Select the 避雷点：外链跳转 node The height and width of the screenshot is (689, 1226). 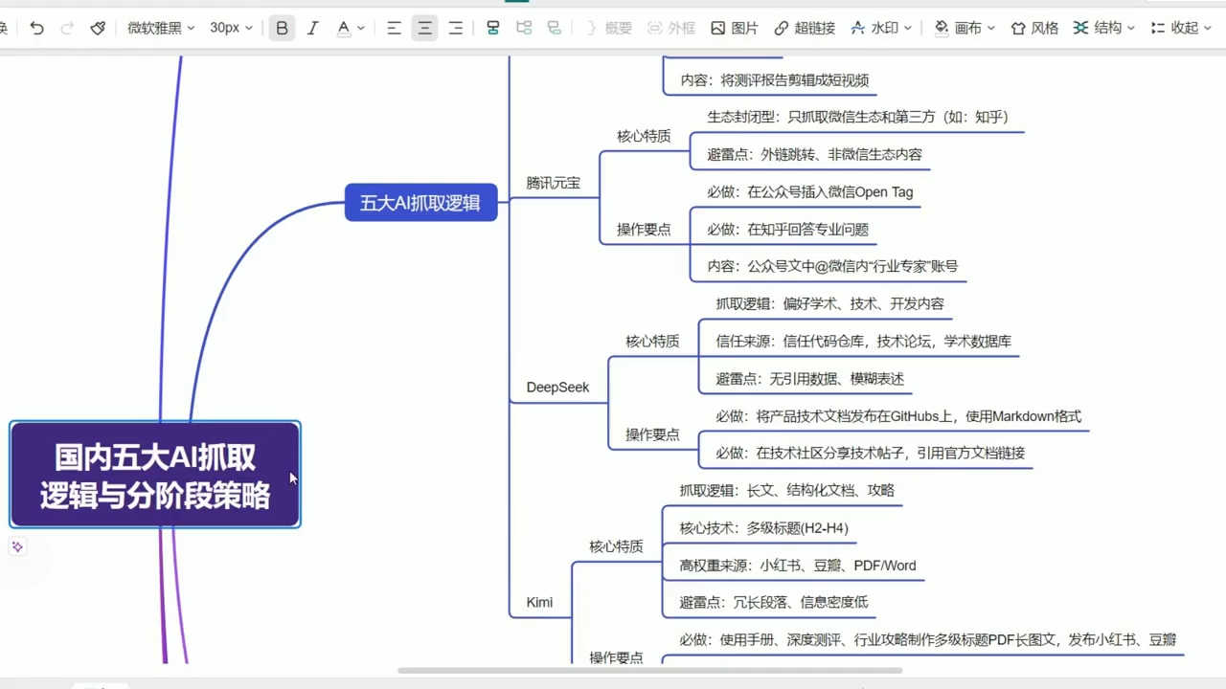point(815,154)
